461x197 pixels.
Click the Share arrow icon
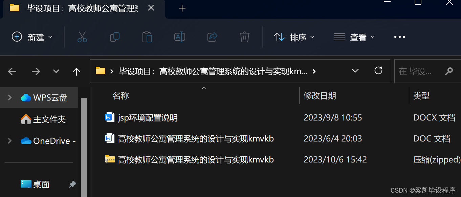click(212, 37)
